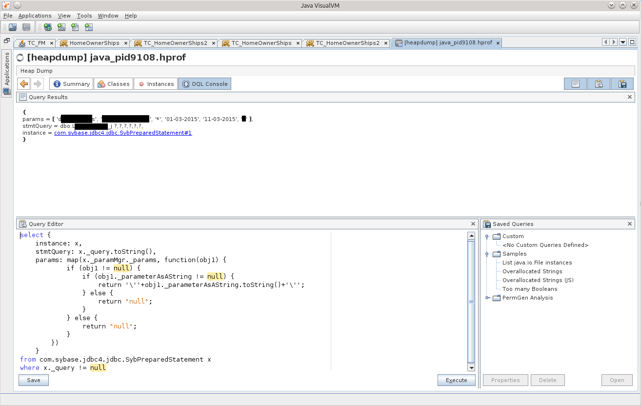
Task: Select the Custom folder in Saved Queries
Action: pyautogui.click(x=508, y=236)
